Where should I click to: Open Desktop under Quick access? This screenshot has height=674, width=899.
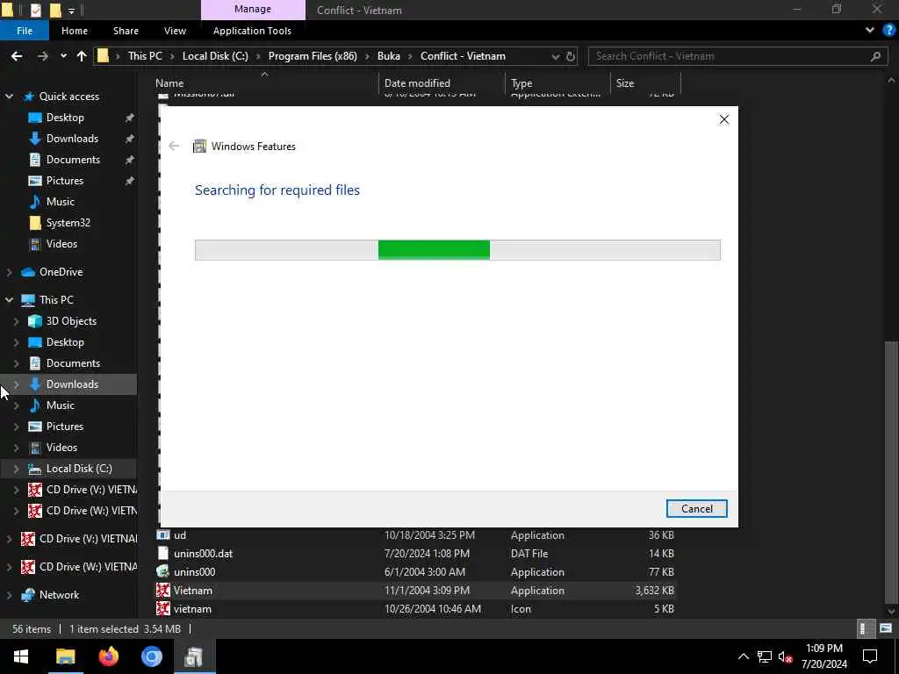65,118
